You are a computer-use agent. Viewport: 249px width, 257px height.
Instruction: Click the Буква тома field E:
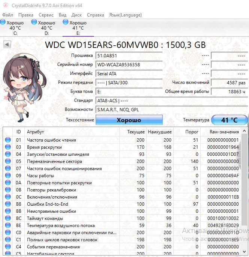click(129, 91)
